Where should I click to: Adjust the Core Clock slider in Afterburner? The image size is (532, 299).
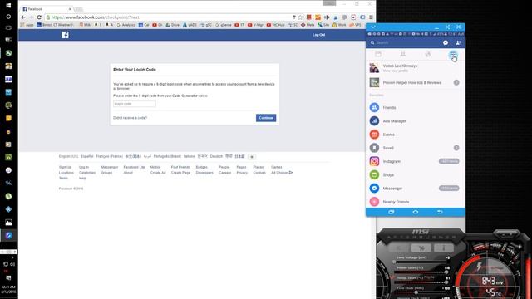click(421, 292)
